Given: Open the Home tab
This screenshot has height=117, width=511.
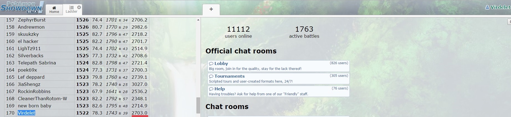Looking at the screenshot, I should [x=54, y=9].
